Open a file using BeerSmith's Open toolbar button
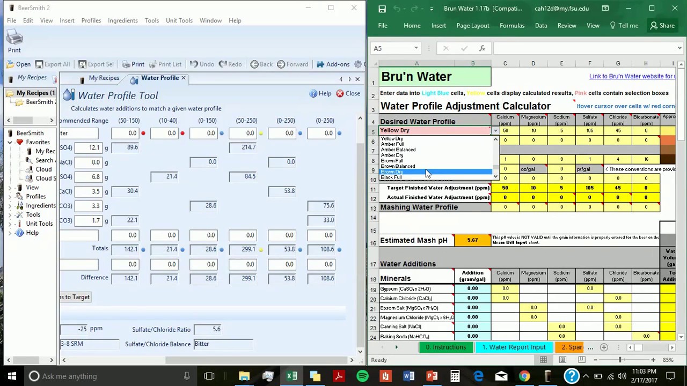Image resolution: width=687 pixels, height=386 pixels. 18,64
